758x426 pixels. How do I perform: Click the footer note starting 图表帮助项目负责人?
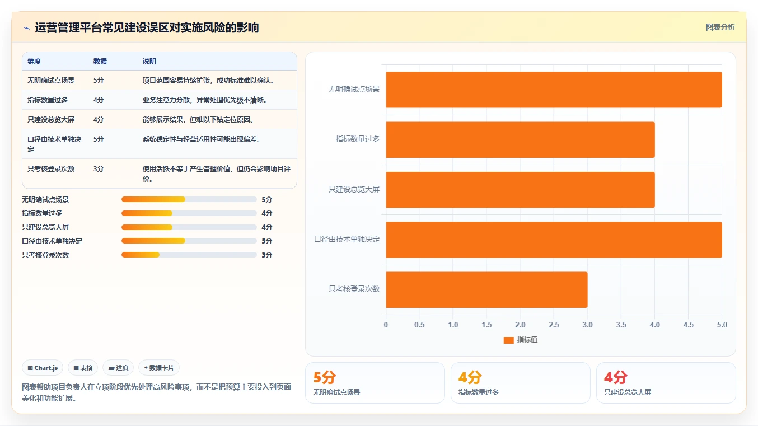pyautogui.click(x=157, y=392)
